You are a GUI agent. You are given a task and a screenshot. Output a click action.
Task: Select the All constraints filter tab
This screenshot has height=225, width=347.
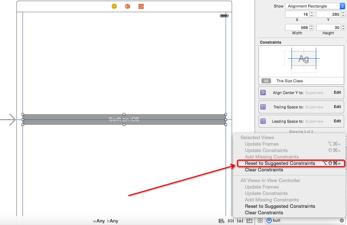tap(266, 81)
